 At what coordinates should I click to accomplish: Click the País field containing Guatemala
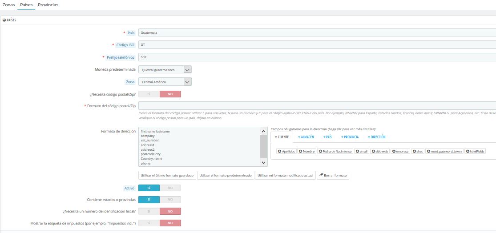point(317,32)
